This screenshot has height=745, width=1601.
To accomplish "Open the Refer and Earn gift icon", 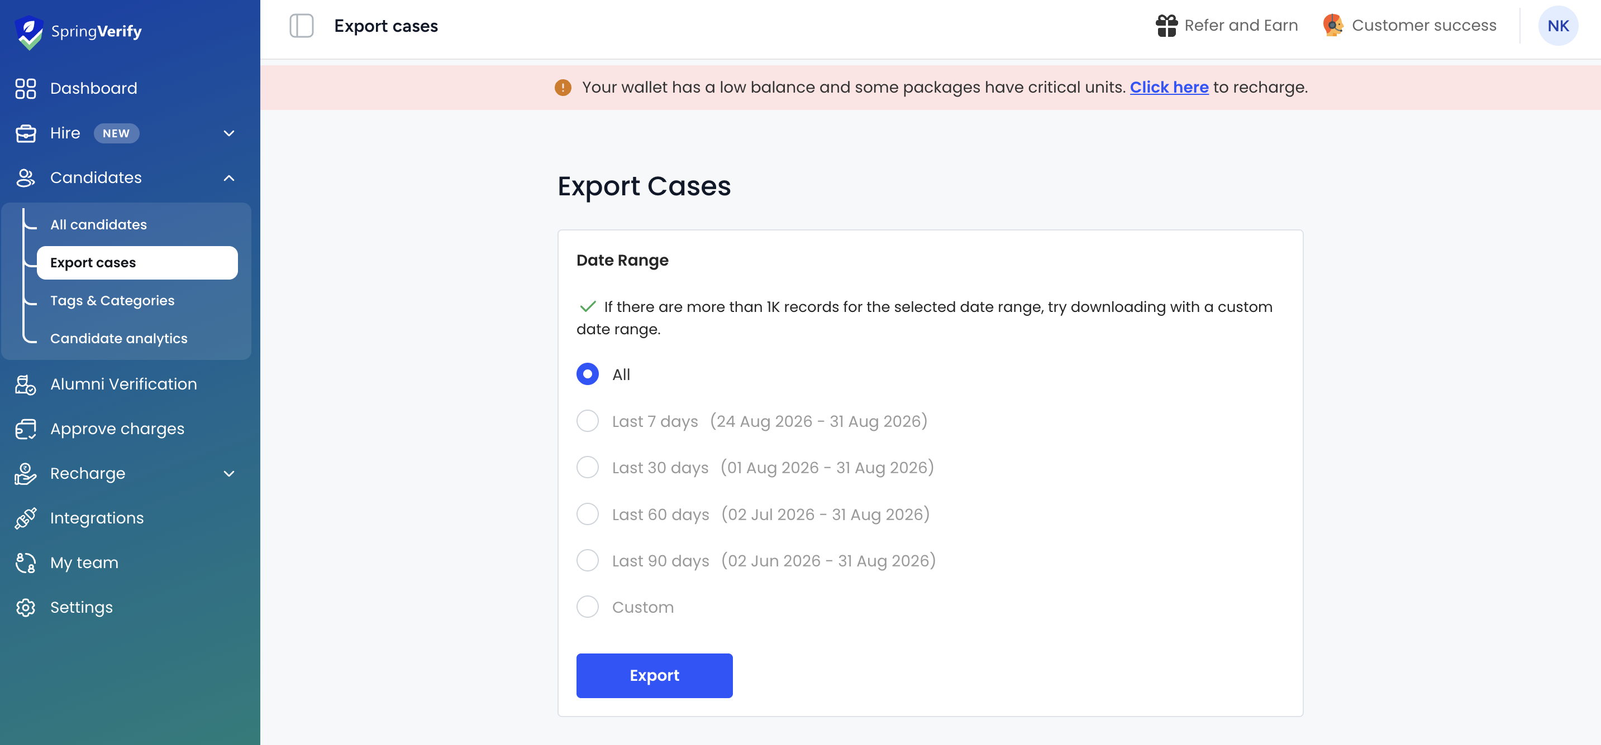I will click(1166, 26).
